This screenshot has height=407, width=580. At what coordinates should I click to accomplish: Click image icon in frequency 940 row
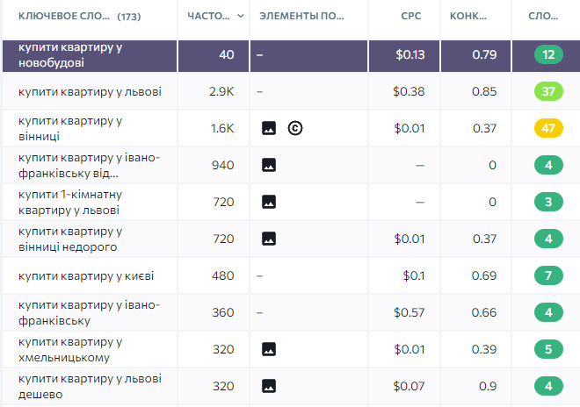pyautogui.click(x=269, y=165)
